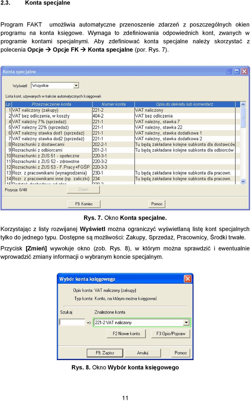Viewport: 251px width, 401px height.
Task: Click the Lp column header
Action: click(x=8, y=104)
